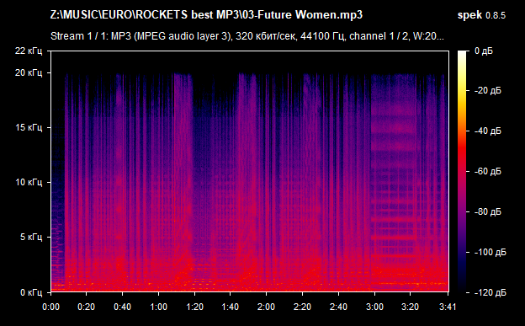Click the '0:00' time axis label
Screen dimensions: 525x326
(50, 307)
